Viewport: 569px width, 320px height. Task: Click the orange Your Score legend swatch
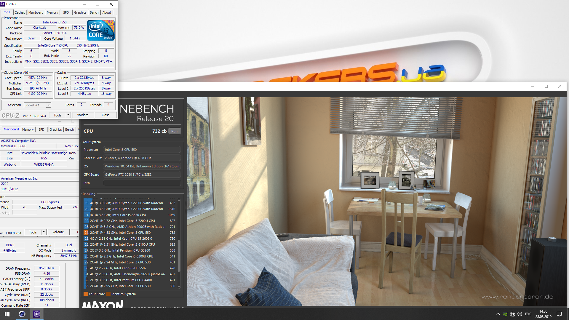click(86, 294)
